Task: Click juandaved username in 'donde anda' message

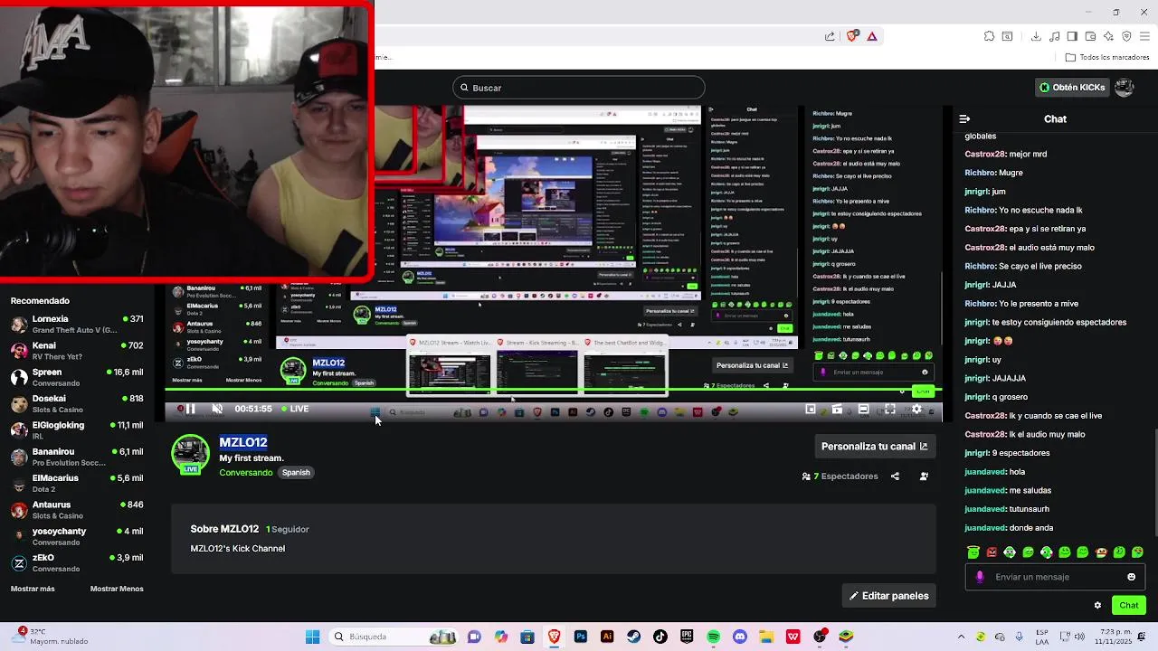Action: 985,528
